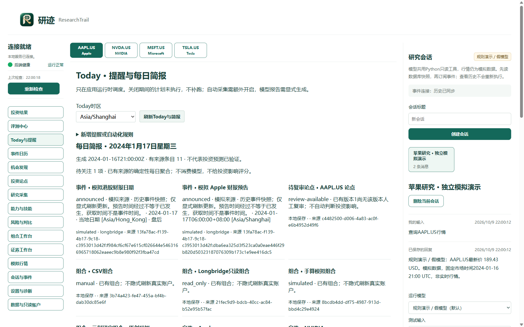Open the Today时区 Asia/Shanghai dropdown
This screenshot has width=524, height=327.
tap(106, 117)
